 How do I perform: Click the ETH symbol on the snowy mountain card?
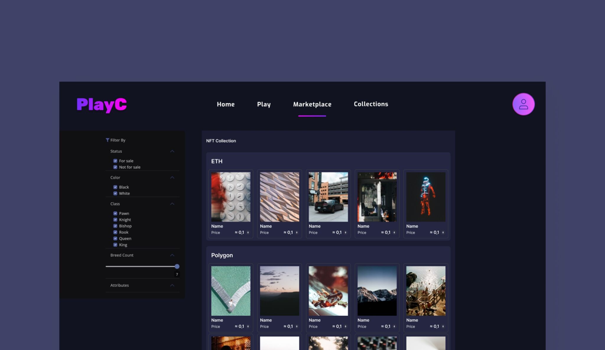pos(394,326)
